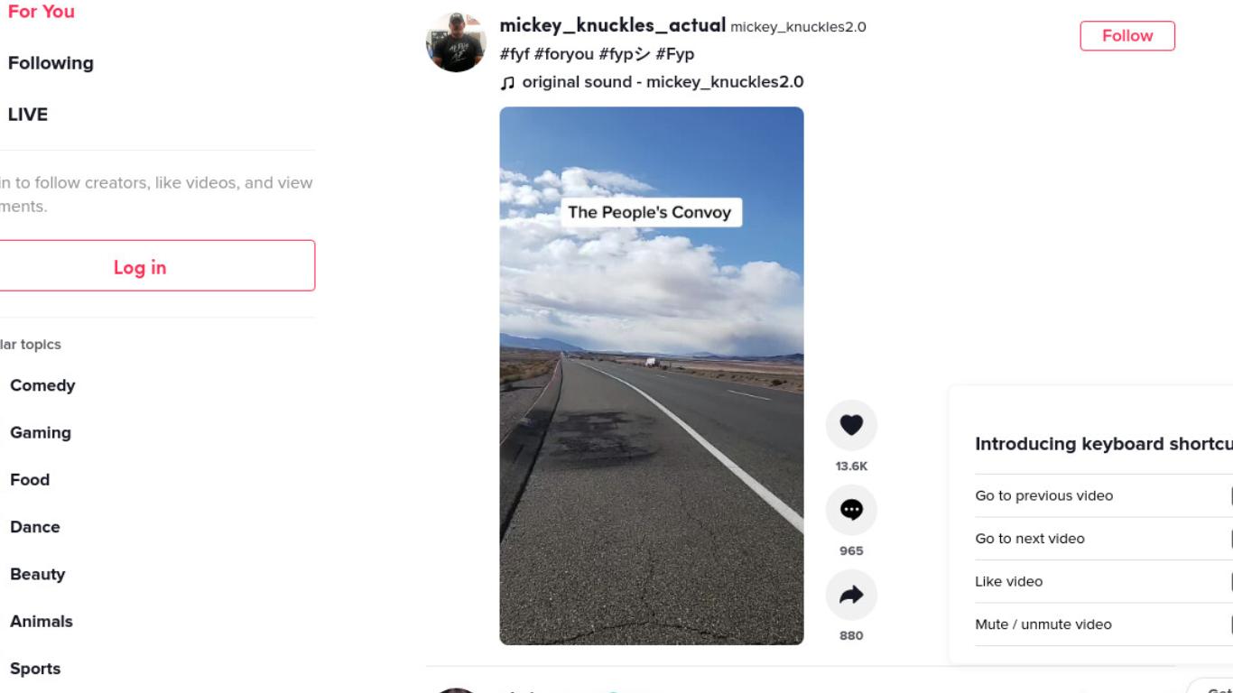Screen dimensions: 1233x693
Task: Follow mickey_knuckles_actual
Action: [1127, 36]
